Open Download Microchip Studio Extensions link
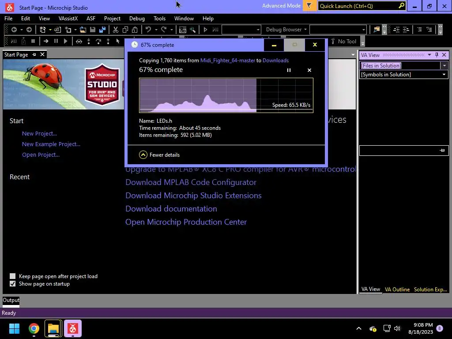This screenshot has height=339, width=452. [x=193, y=196]
